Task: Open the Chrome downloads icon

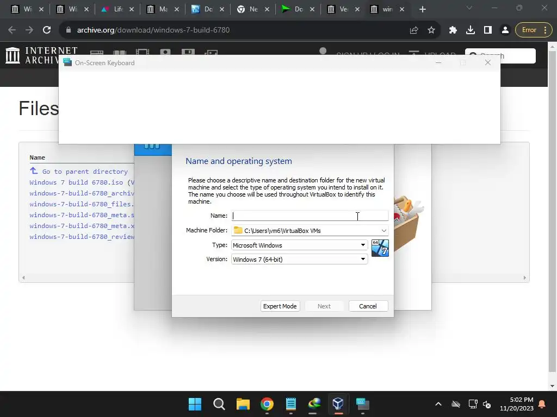Action: tap(471, 30)
